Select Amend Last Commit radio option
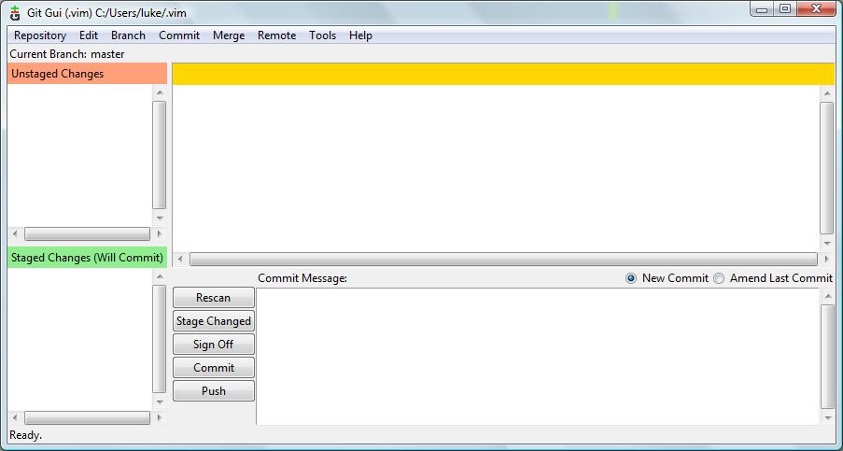Image resolution: width=843 pixels, height=451 pixels. 719,278
